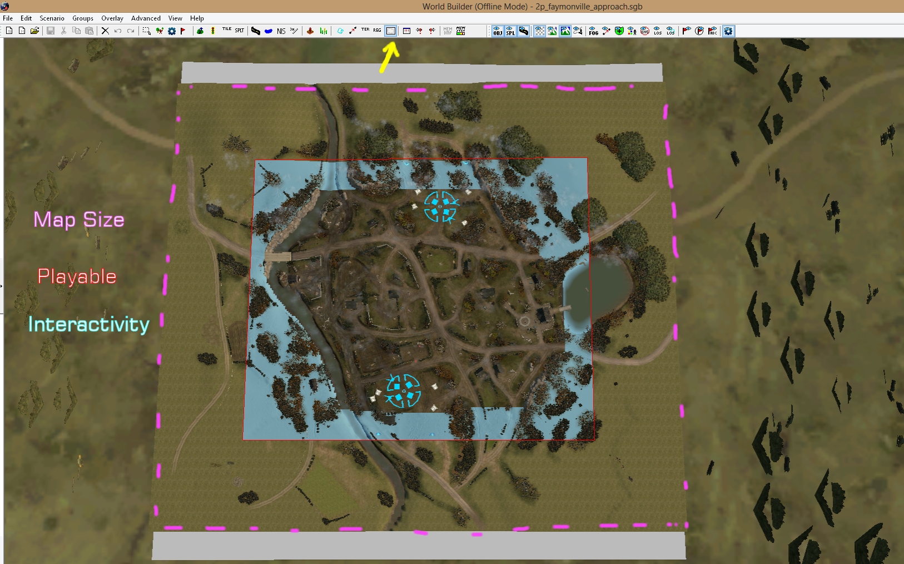Toggle colored squads visibility icon

pos(632,31)
